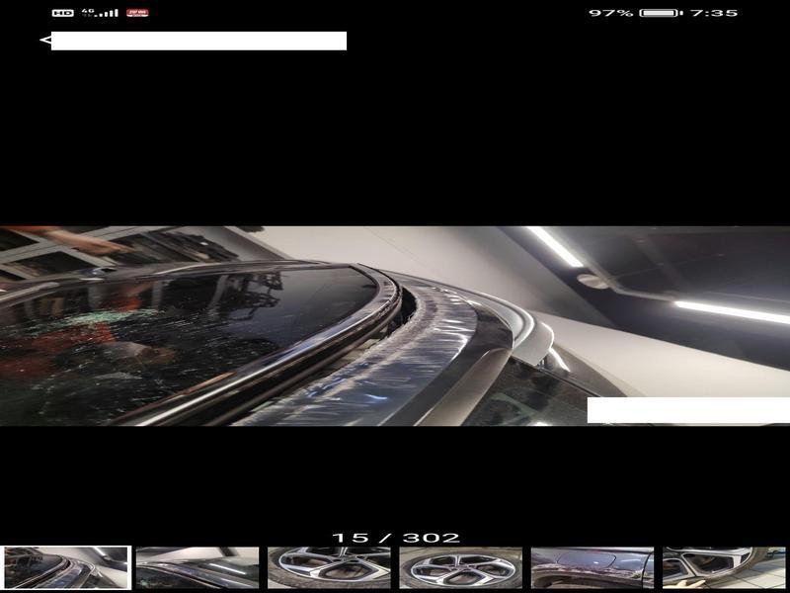This screenshot has height=593, width=790.
Task: Tap the battery icon in status bar
Action: click(659, 13)
